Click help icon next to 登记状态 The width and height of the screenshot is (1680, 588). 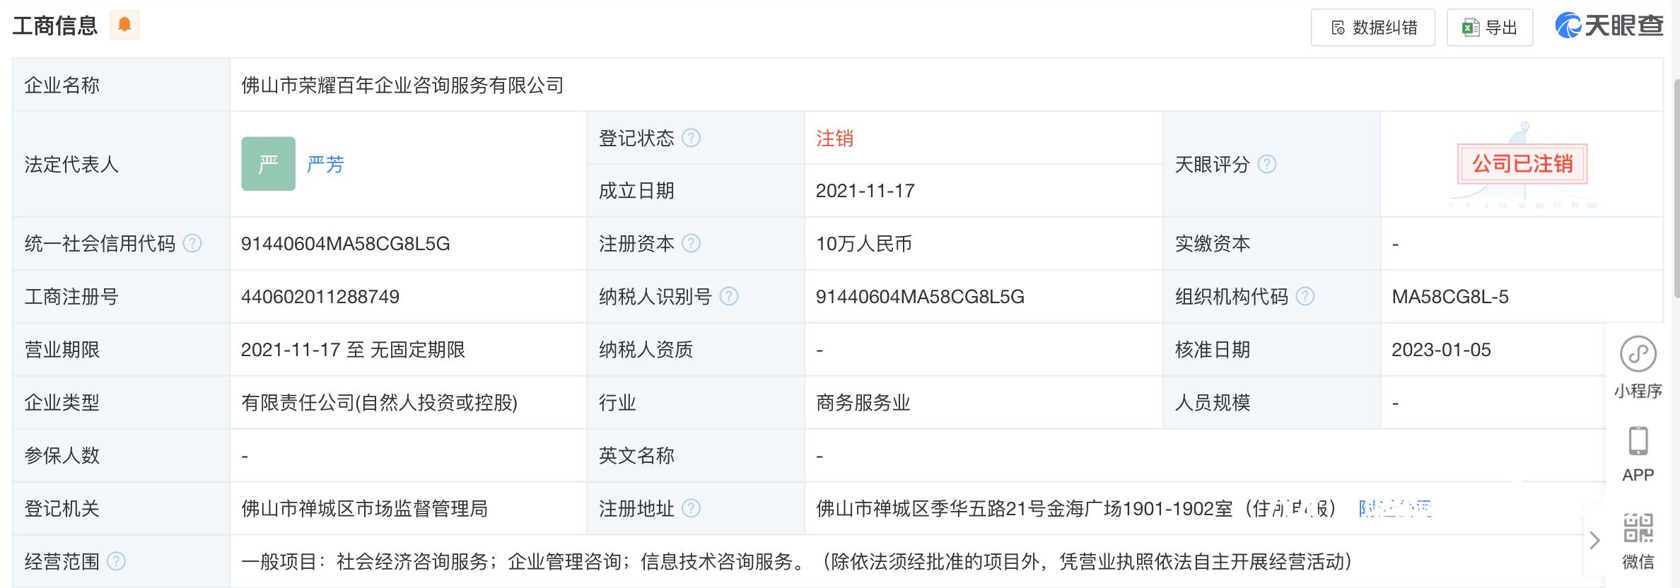691,138
